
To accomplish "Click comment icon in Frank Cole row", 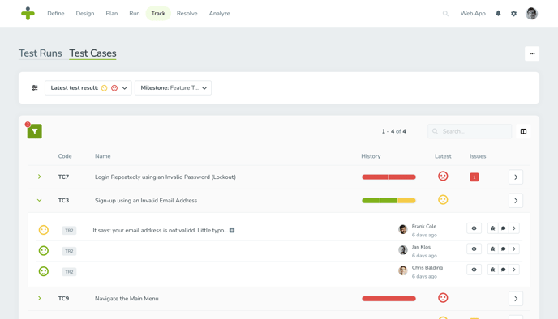I will [503, 228].
